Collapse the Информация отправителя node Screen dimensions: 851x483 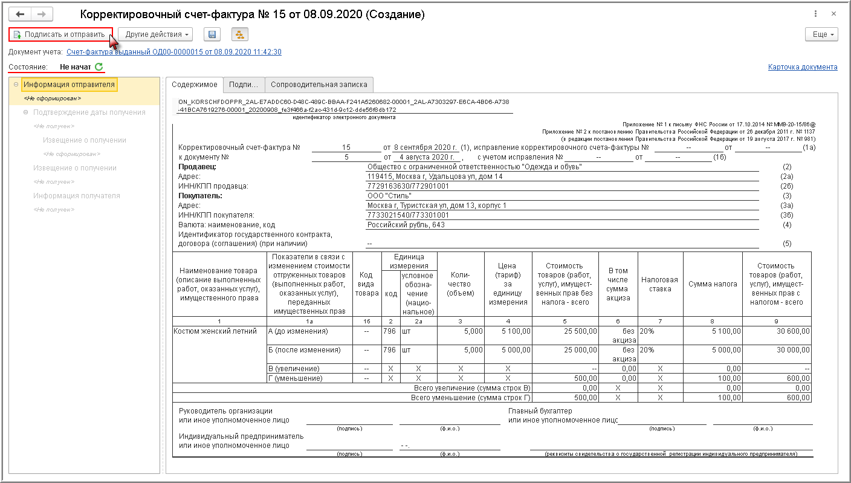[x=16, y=85]
